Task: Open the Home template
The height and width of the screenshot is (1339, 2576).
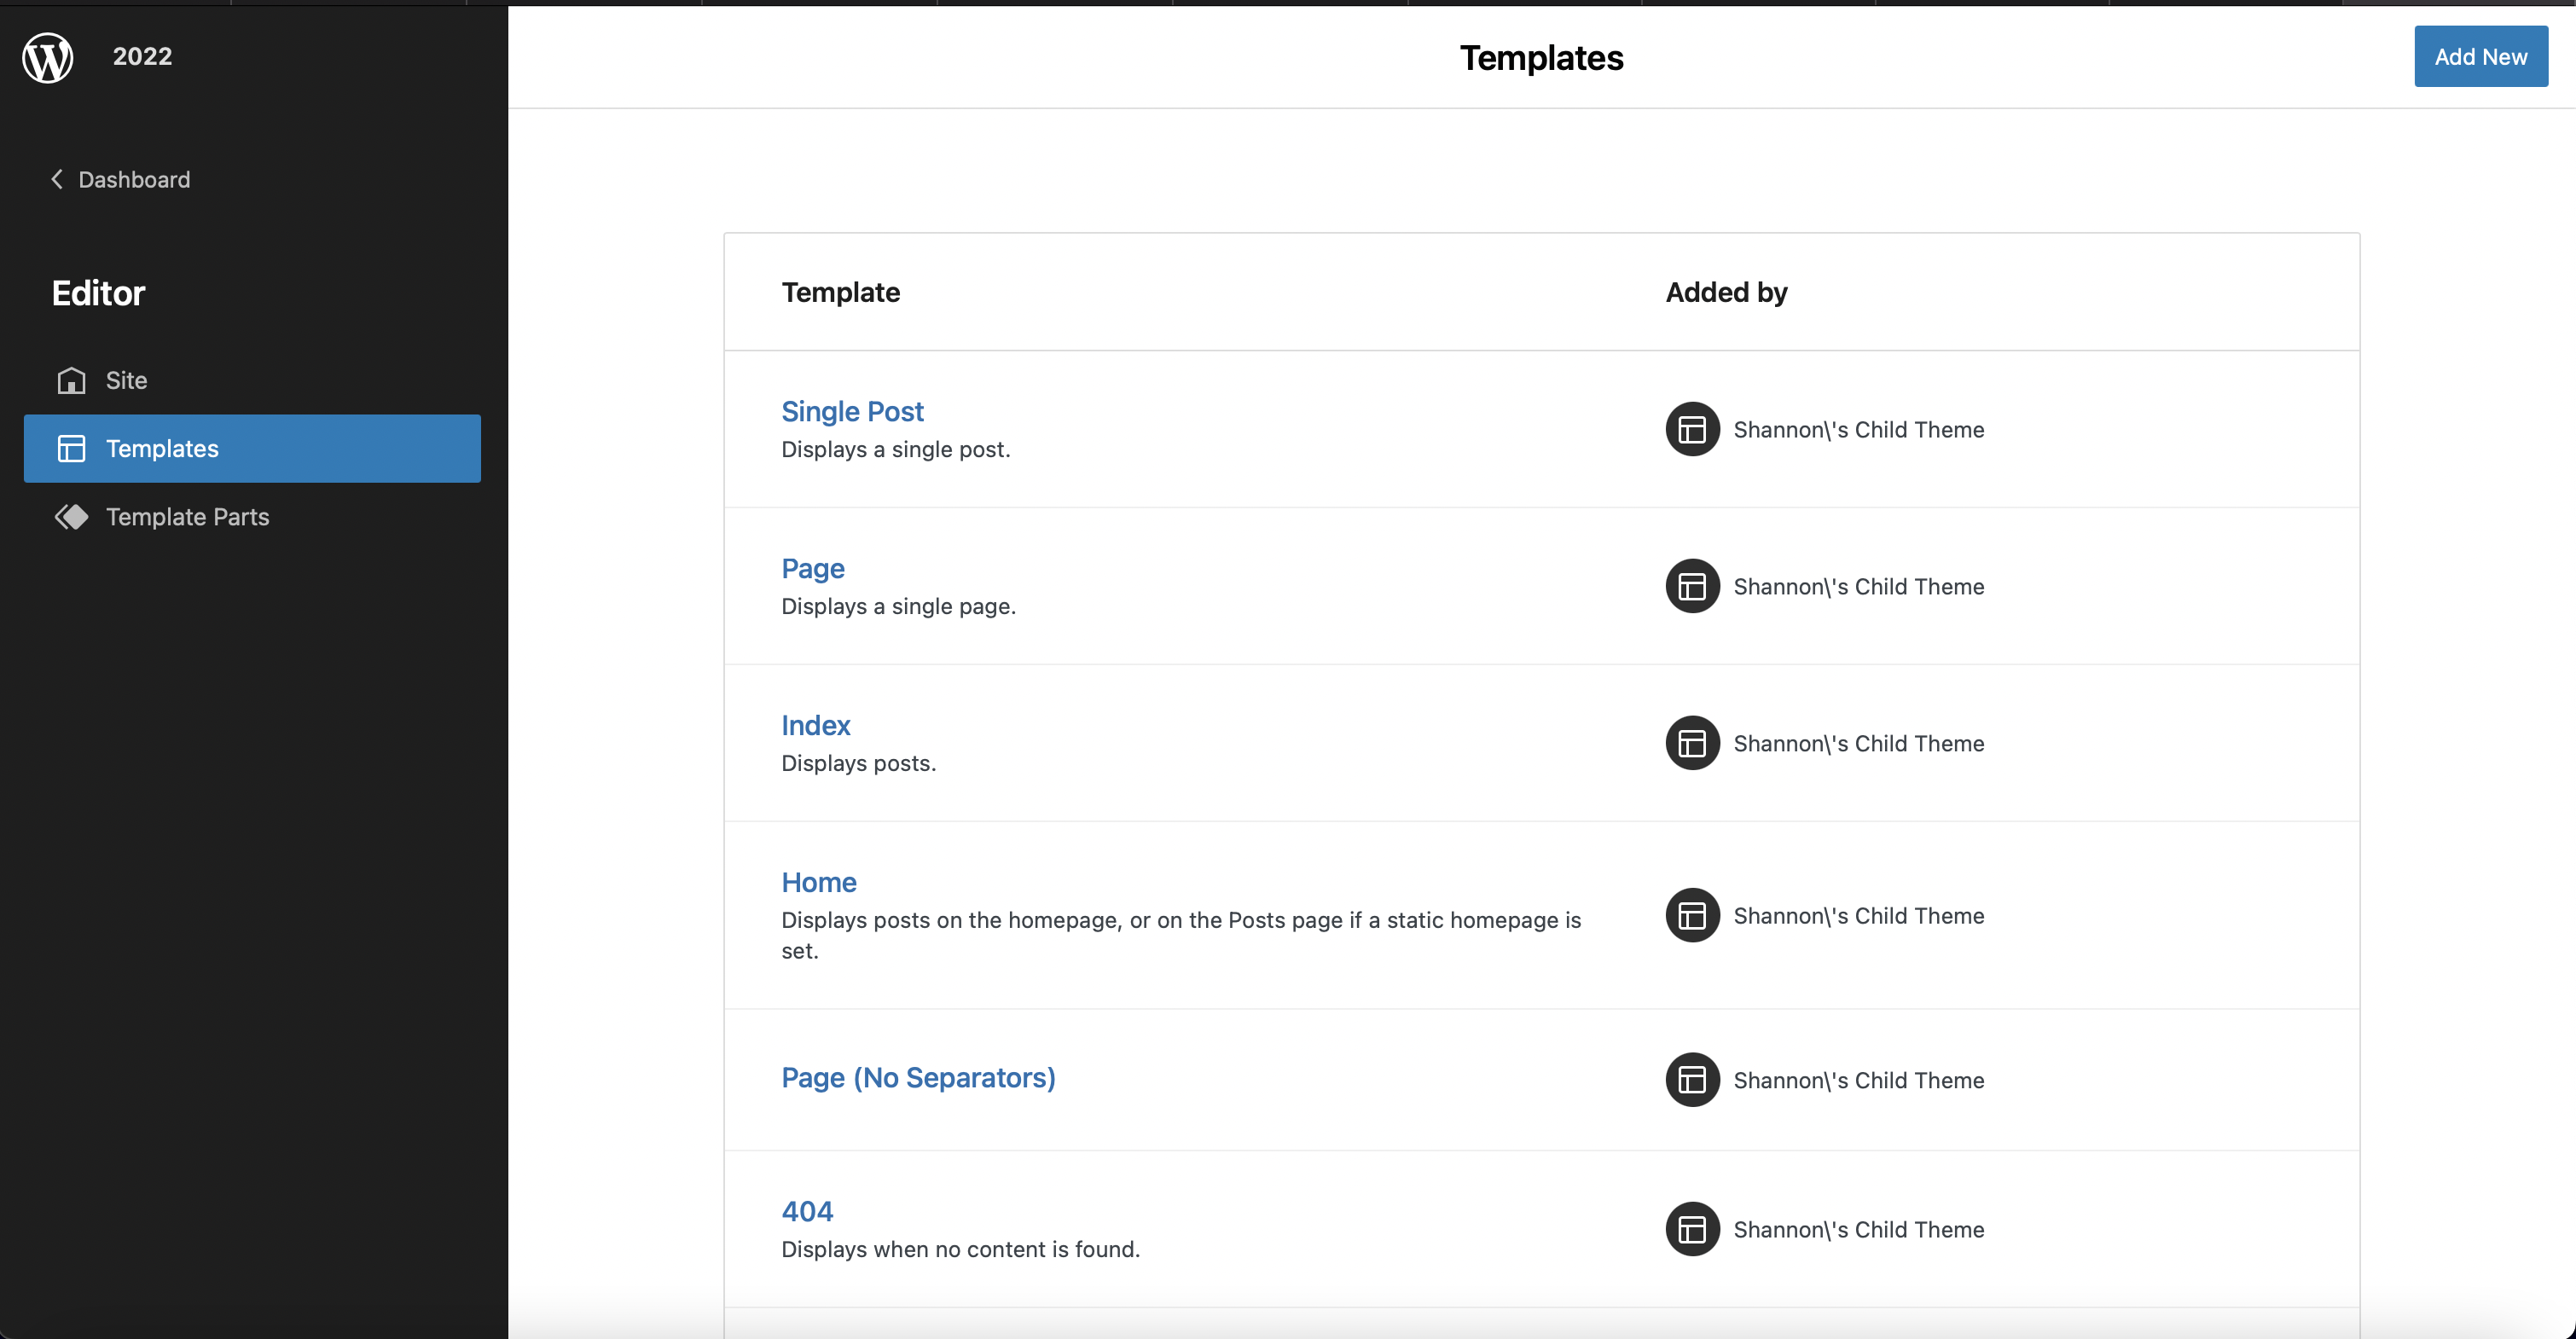Action: pyautogui.click(x=818, y=882)
